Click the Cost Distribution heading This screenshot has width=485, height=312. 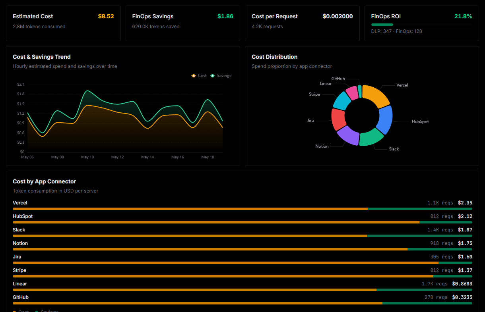tap(275, 57)
